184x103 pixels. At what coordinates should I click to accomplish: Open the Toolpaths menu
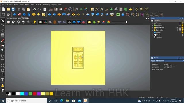39,5
